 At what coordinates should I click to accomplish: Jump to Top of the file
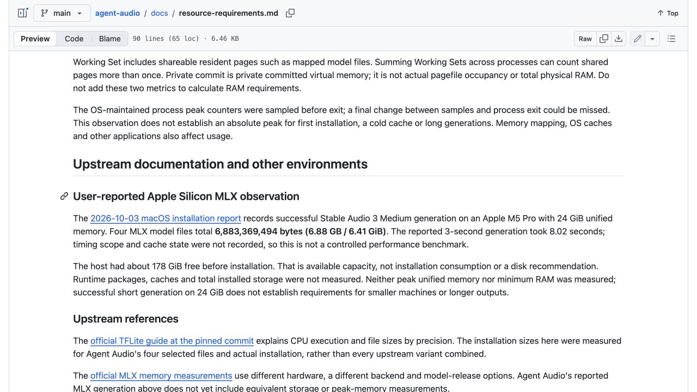pyautogui.click(x=668, y=13)
